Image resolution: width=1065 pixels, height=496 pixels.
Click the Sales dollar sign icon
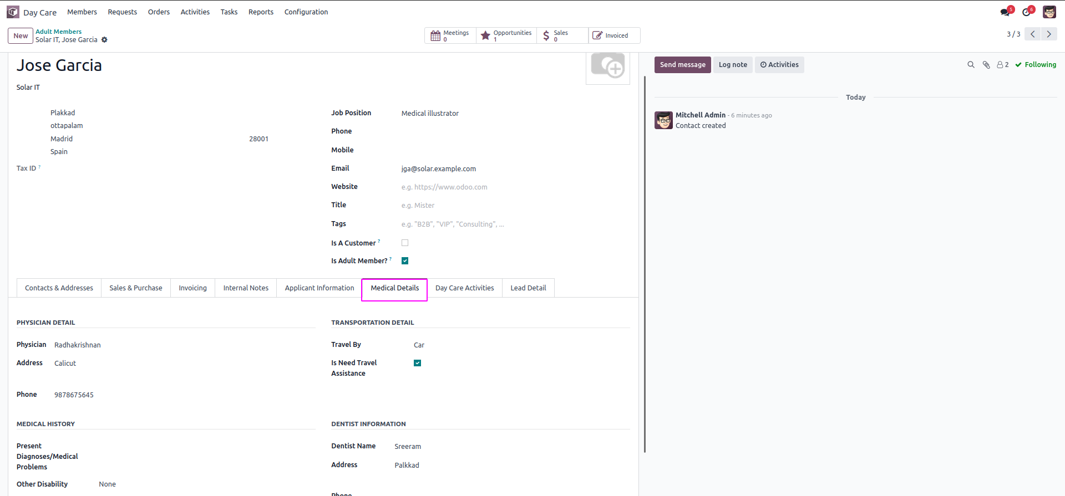(x=546, y=35)
